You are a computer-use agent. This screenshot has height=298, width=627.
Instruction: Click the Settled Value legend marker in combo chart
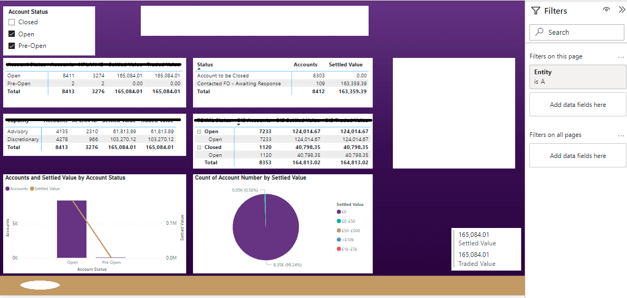[x=32, y=188]
